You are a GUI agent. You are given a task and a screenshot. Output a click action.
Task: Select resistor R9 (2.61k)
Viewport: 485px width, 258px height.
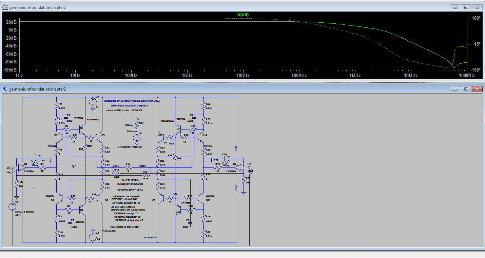(x=56, y=106)
